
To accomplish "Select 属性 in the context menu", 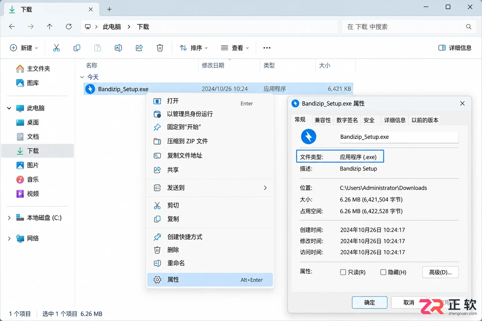I will [x=210, y=280].
